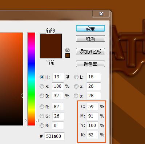This screenshot has height=144, width=145.
Task: Select the B blue radio button
Action: 42,126
